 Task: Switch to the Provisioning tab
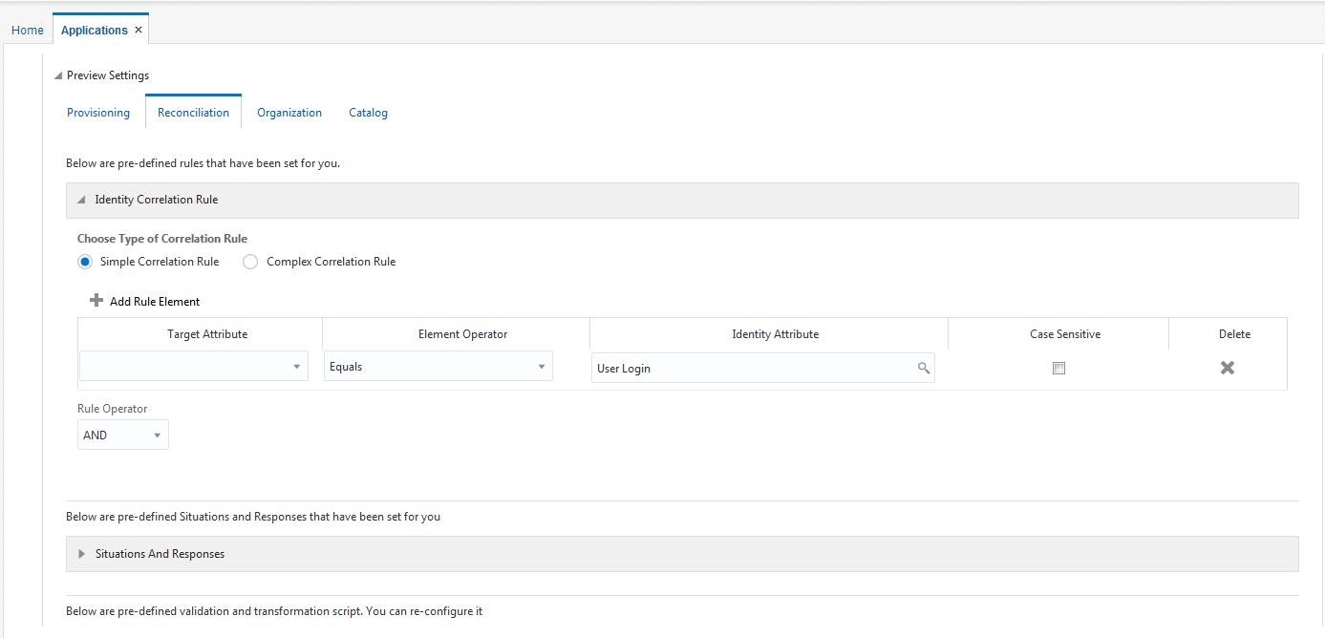click(97, 112)
